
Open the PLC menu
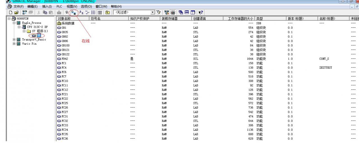point(59,6)
